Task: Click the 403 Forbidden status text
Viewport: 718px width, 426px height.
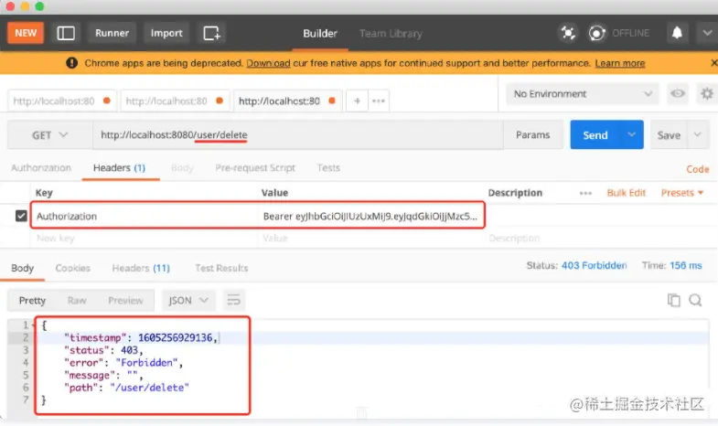Action: point(594,265)
